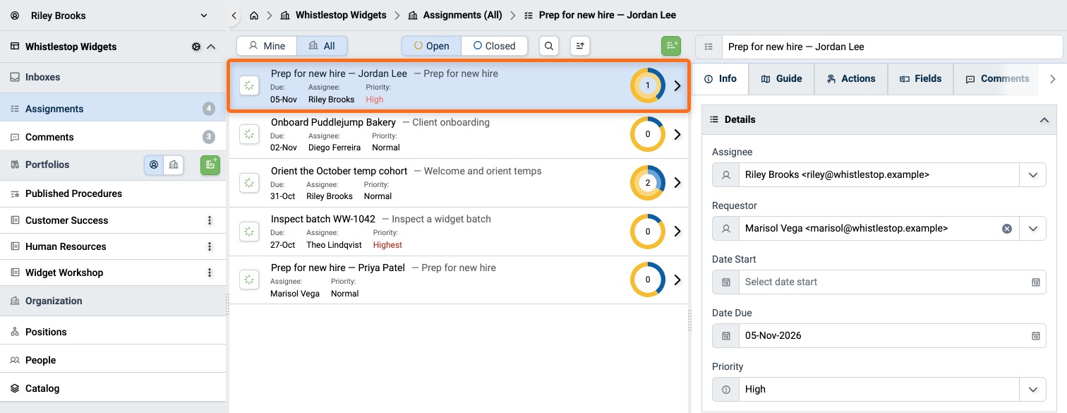Select personal portfolios view icon
1067x413 pixels.
click(154, 164)
